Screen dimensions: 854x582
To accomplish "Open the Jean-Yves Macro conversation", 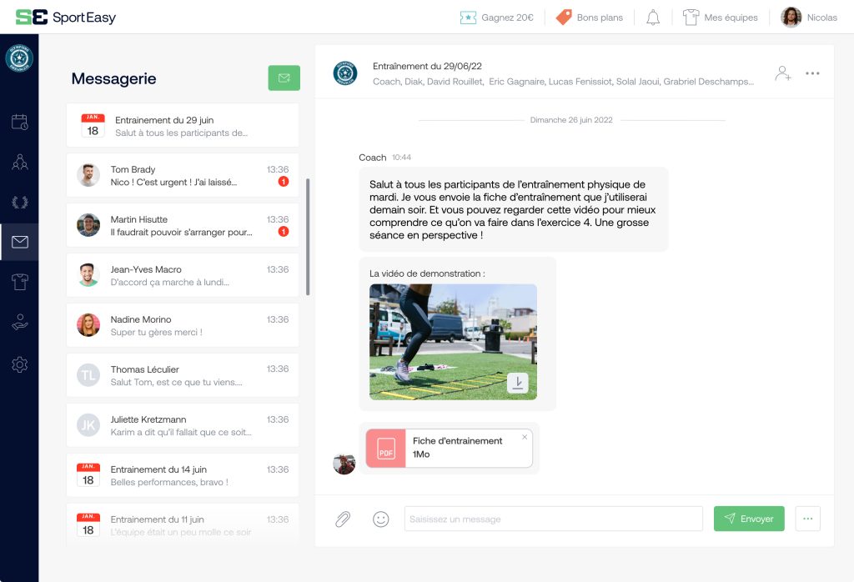I will (x=183, y=275).
